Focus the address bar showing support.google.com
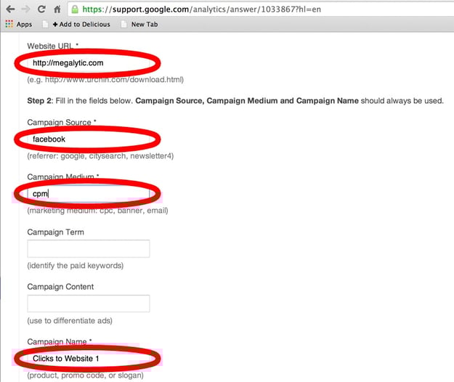 [261, 9]
